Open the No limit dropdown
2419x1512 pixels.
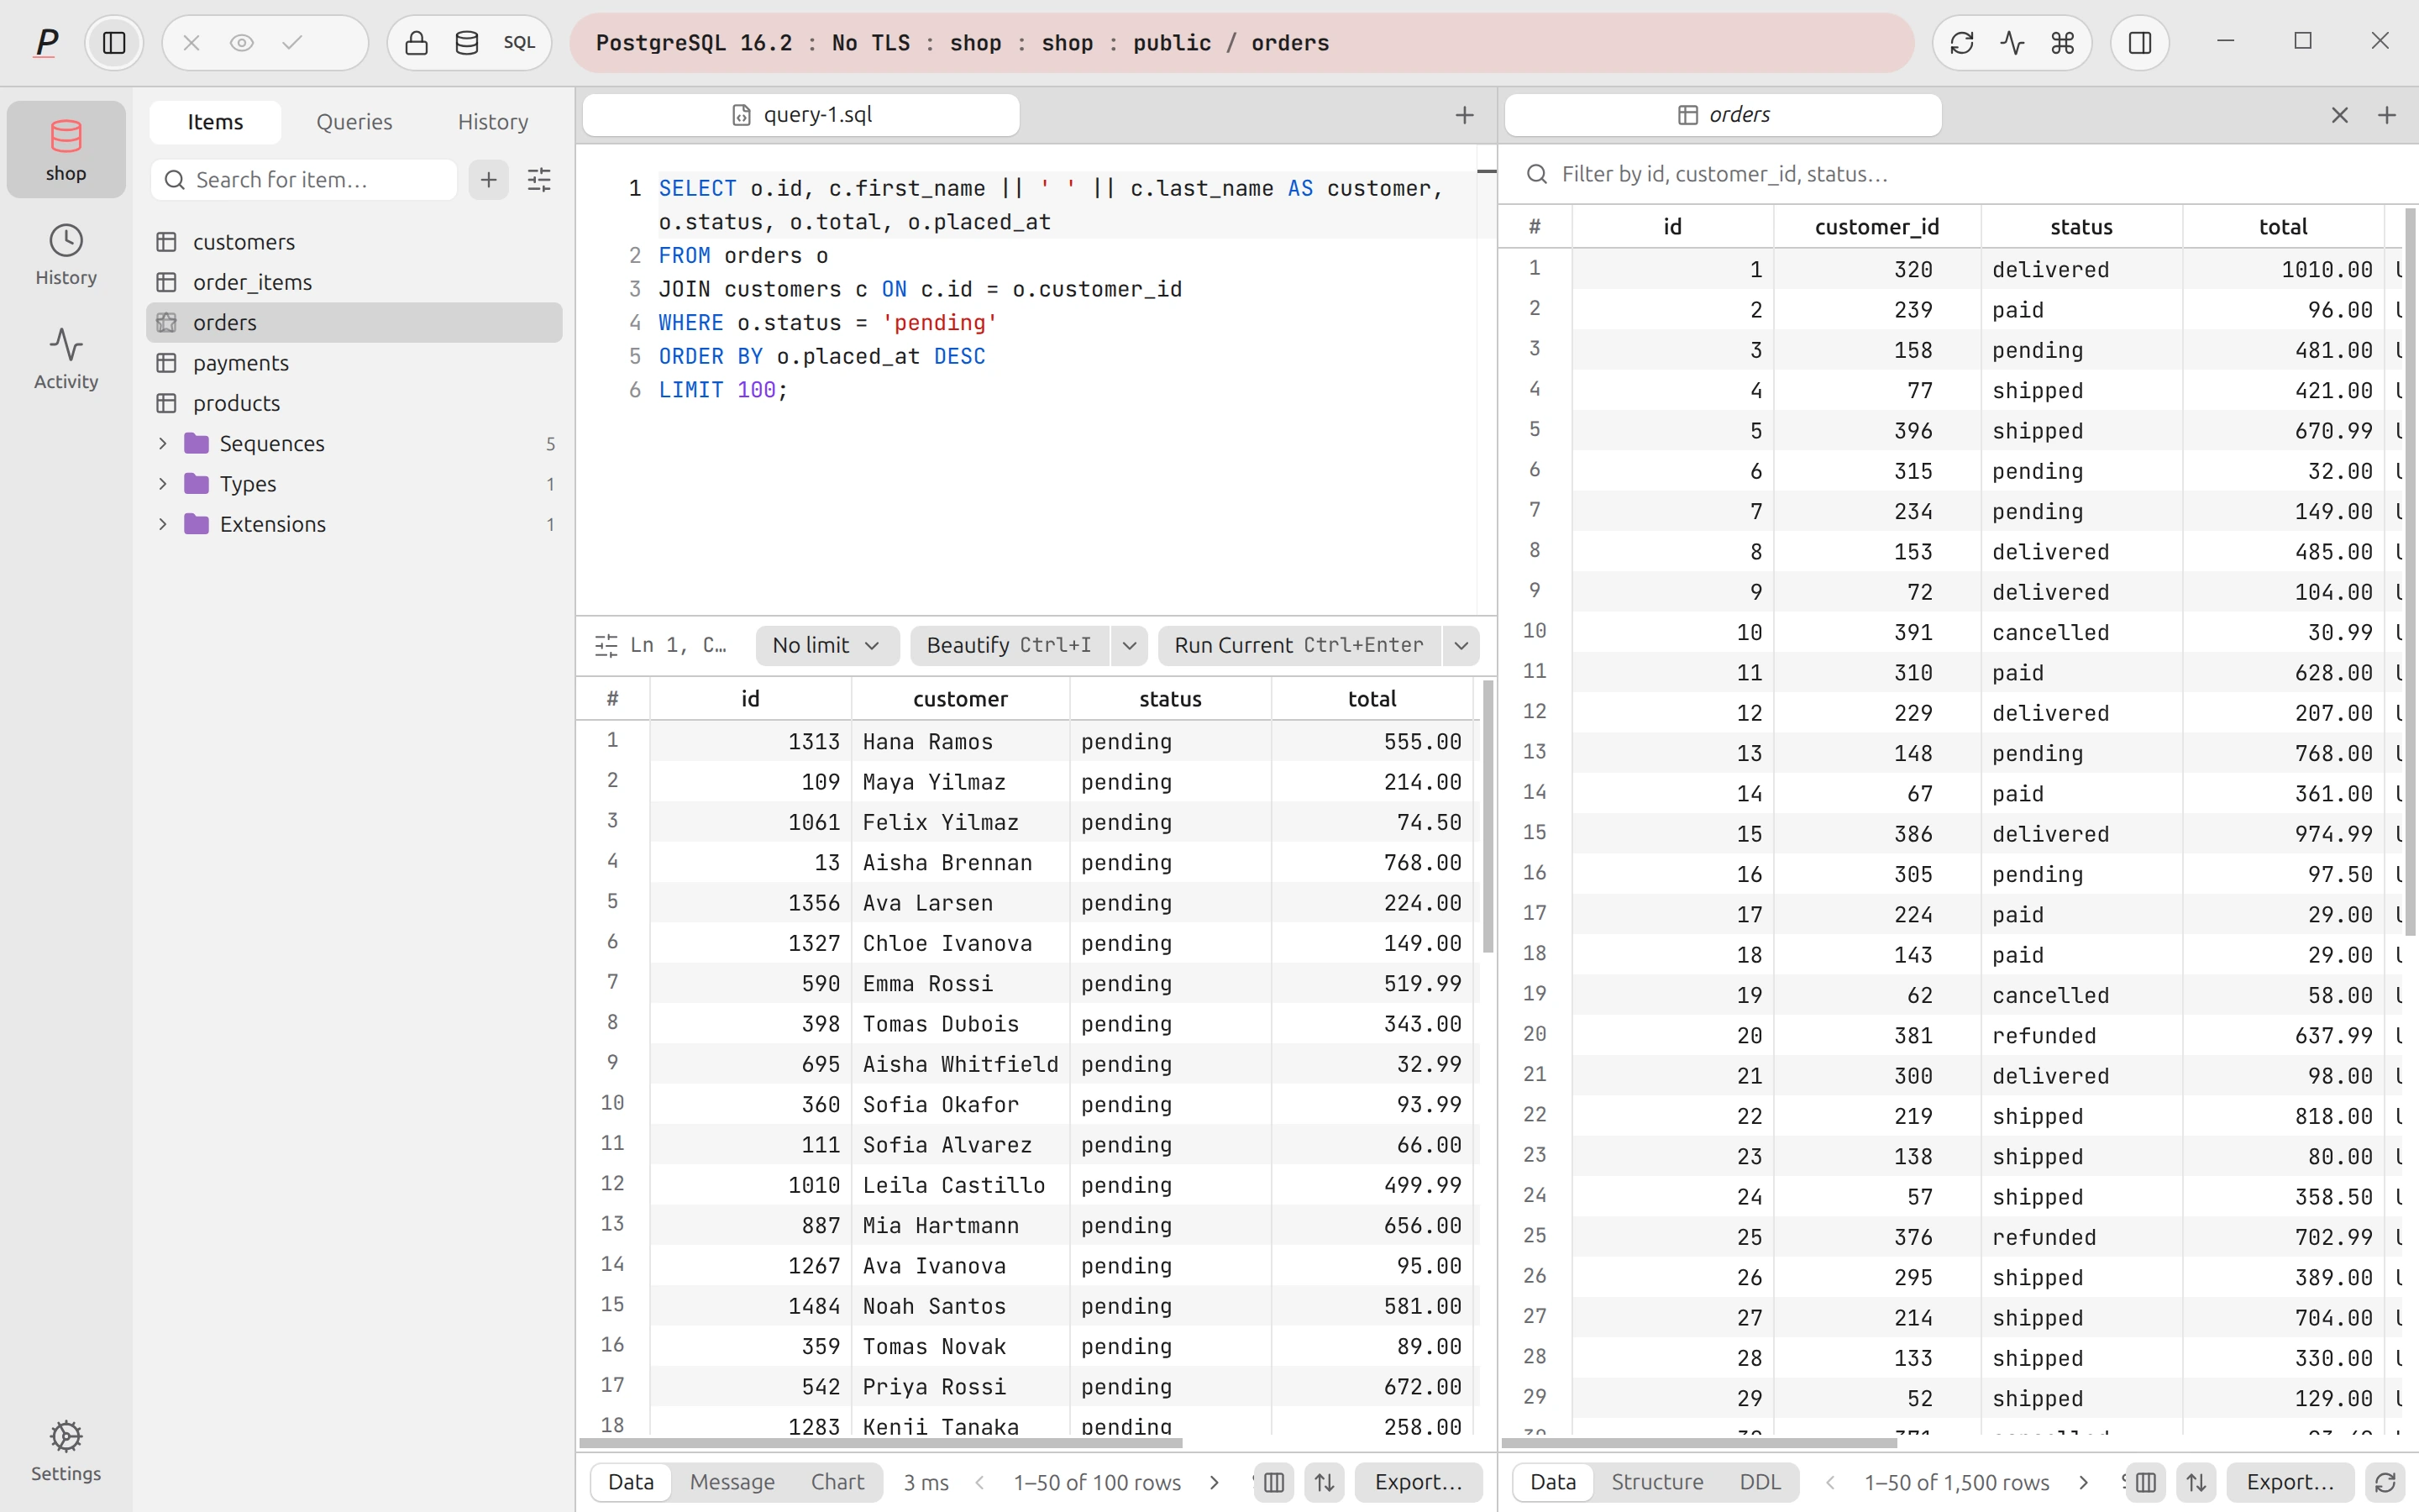[x=826, y=646]
